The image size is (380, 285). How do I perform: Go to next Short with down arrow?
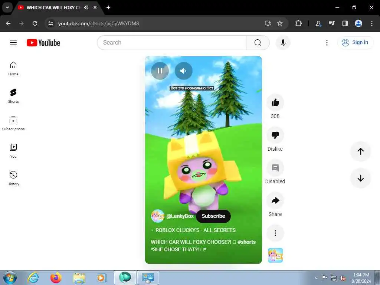361,178
